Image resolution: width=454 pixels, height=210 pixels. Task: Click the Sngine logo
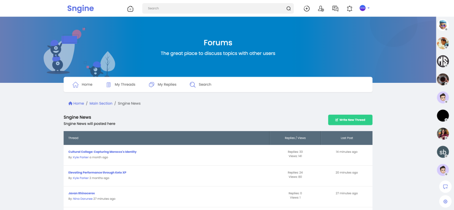coord(81,8)
